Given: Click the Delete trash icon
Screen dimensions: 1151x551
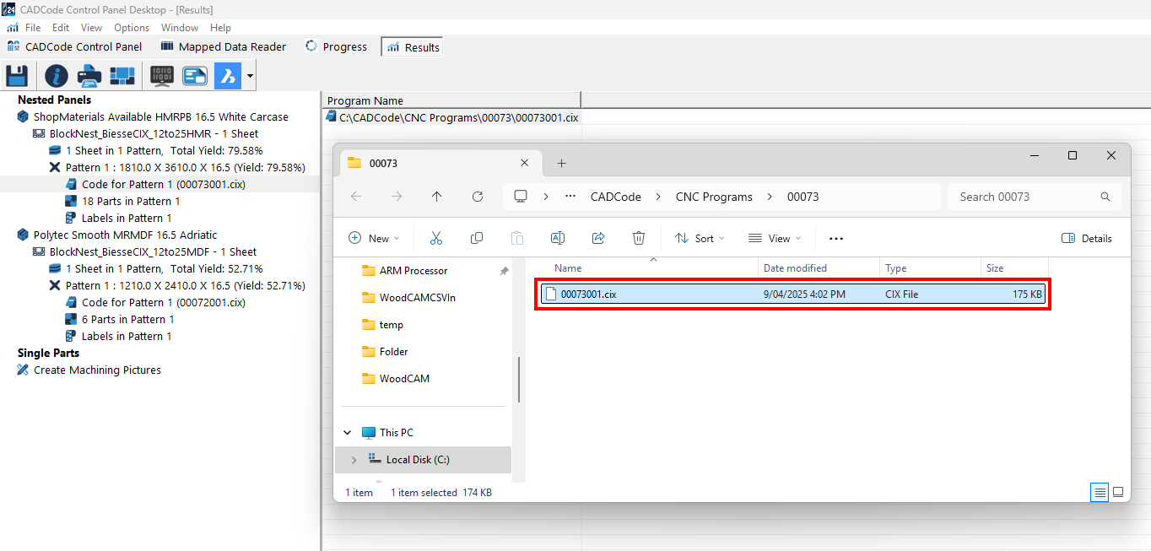Looking at the screenshot, I should 639,239.
